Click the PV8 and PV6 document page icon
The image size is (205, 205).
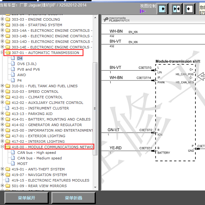[13, 69]
